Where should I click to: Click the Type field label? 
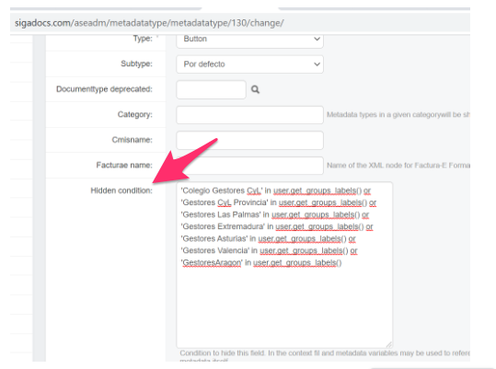coord(143,39)
